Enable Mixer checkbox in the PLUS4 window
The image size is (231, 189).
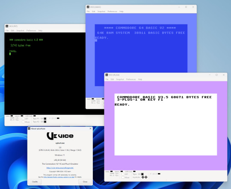[x=123, y=177]
